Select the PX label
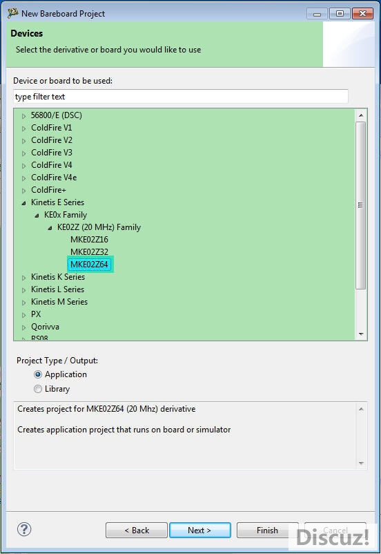 [x=36, y=314]
